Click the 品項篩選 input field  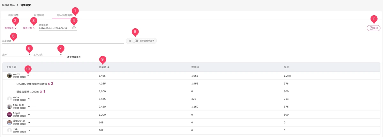click(63, 41)
